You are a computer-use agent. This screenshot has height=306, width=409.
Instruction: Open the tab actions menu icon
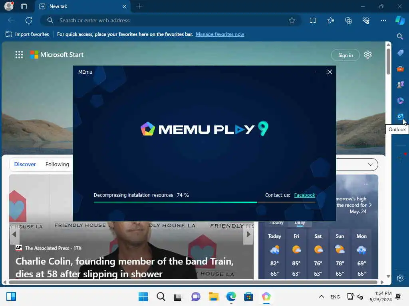tap(24, 6)
